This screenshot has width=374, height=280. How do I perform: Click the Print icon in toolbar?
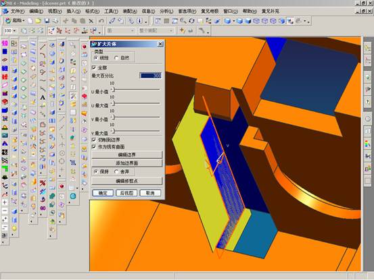click(55, 21)
